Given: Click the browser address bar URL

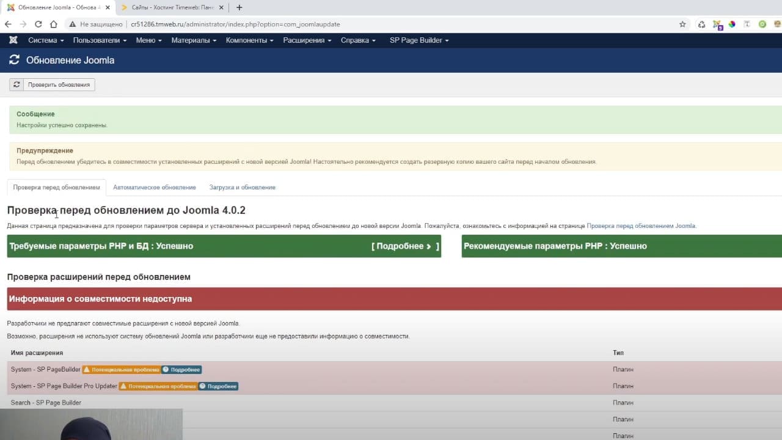Looking at the screenshot, I should (235, 24).
